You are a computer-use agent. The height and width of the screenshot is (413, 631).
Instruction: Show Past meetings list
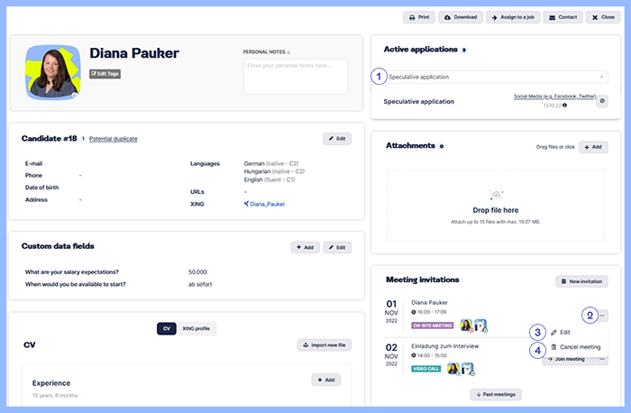click(x=495, y=394)
